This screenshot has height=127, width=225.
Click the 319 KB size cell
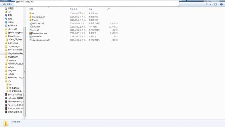click(x=115, y=40)
